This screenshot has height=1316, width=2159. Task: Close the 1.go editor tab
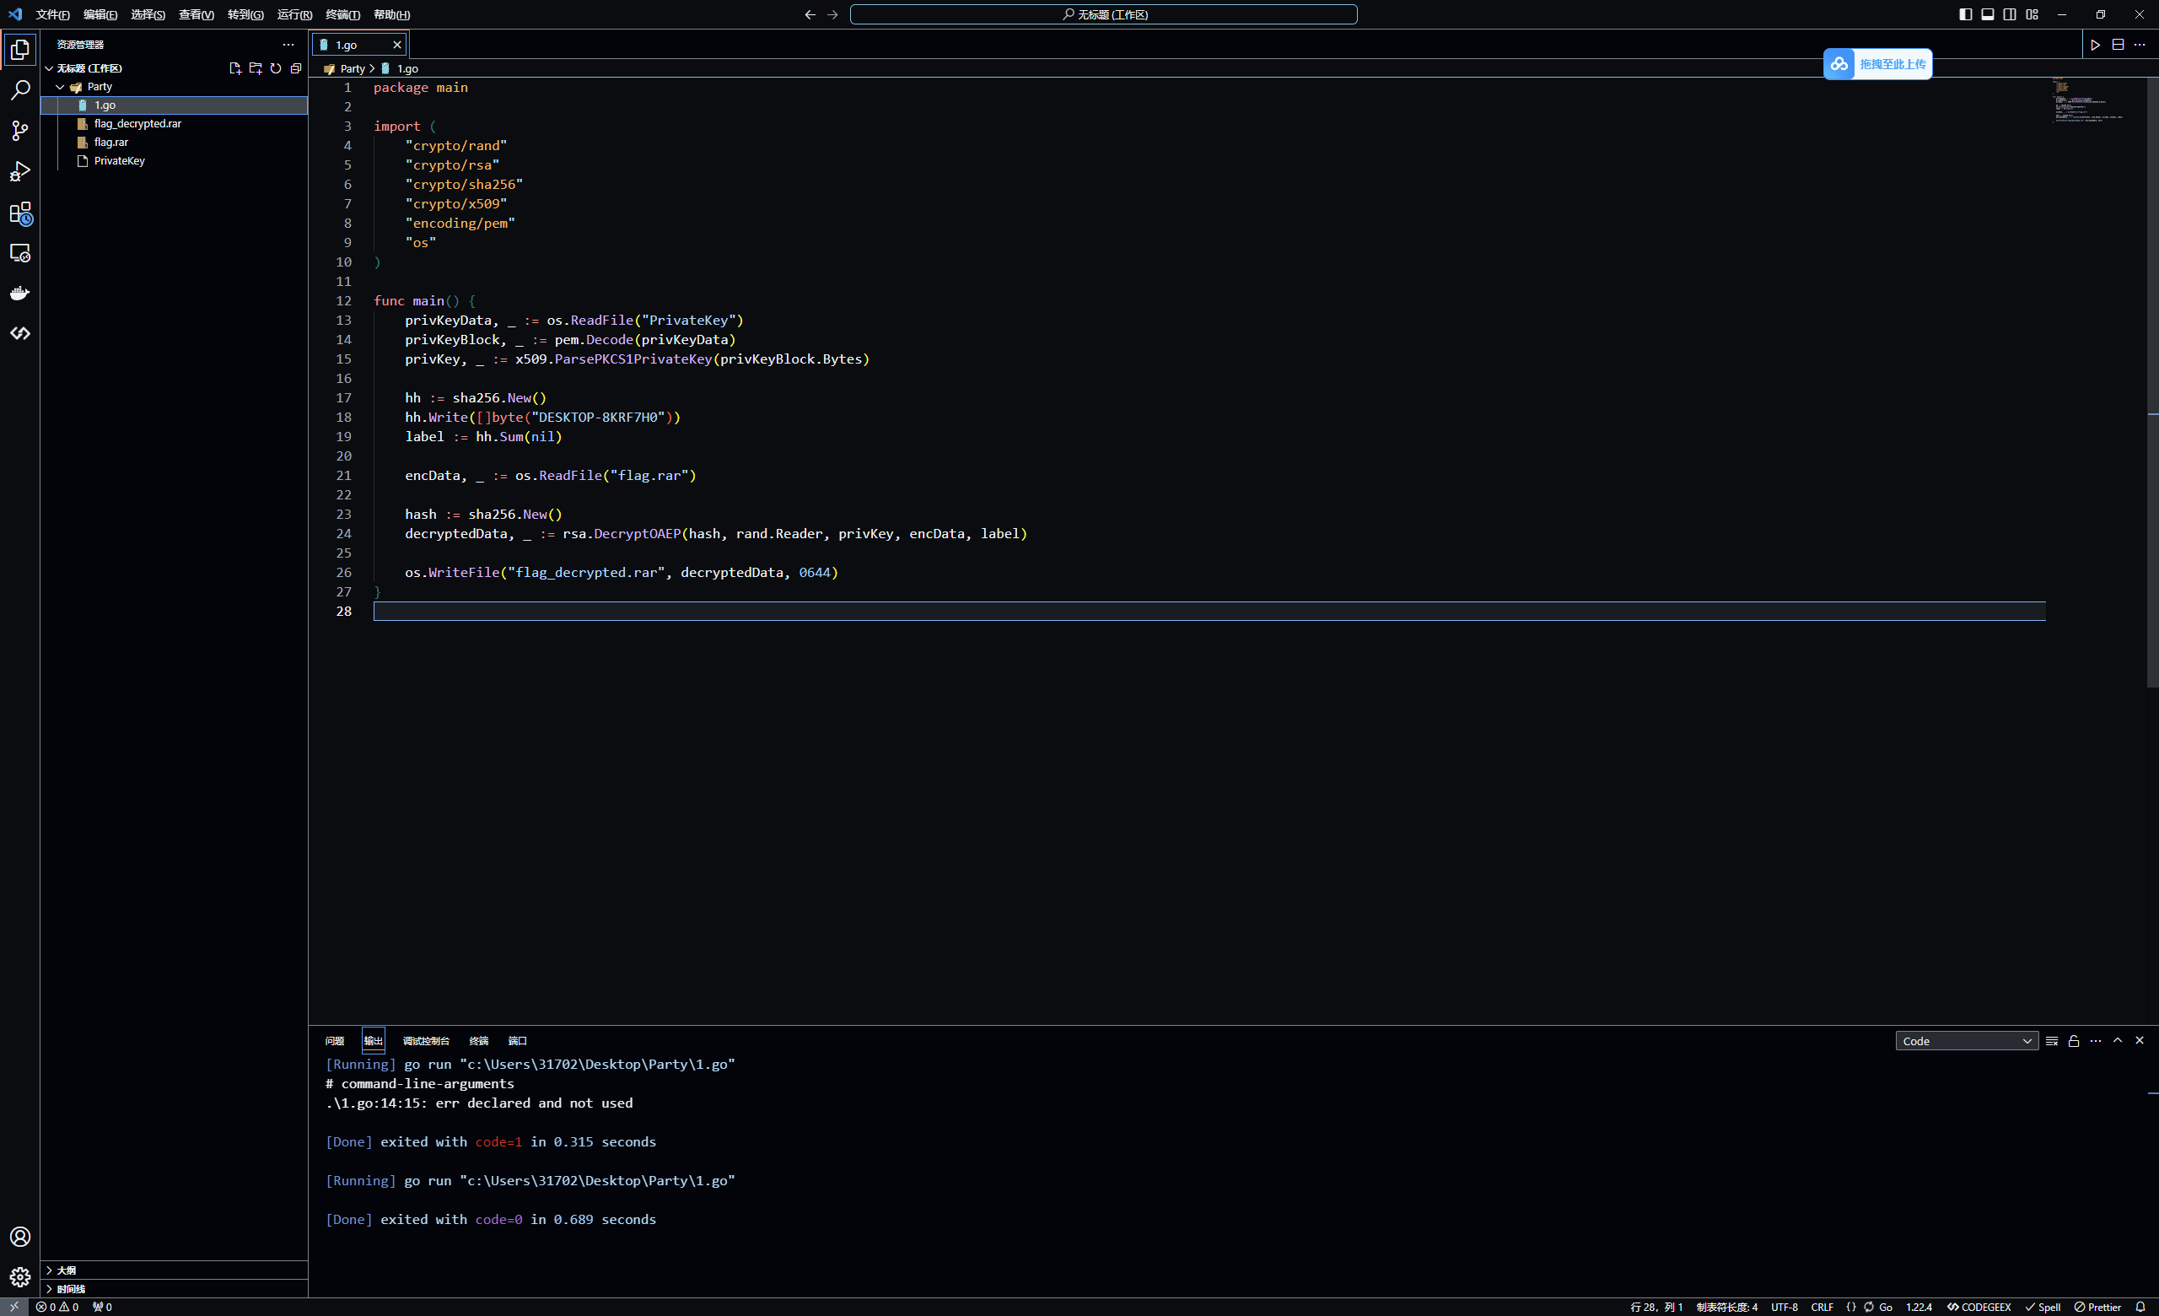pos(397,45)
